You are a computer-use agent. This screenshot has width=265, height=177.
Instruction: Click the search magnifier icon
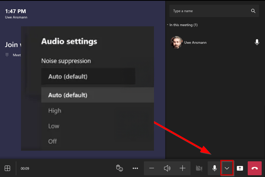(x=253, y=11)
